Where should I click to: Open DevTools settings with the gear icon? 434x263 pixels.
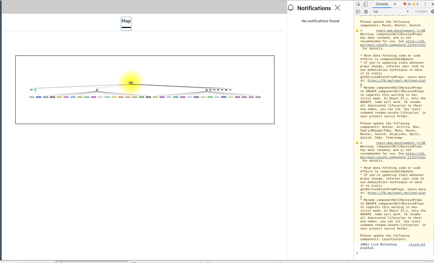point(432,11)
